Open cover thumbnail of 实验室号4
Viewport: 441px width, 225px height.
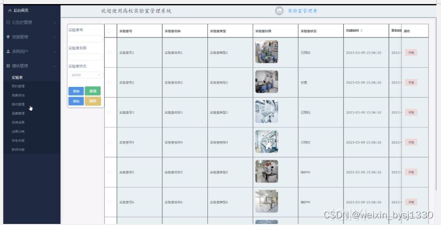pyautogui.click(x=267, y=142)
